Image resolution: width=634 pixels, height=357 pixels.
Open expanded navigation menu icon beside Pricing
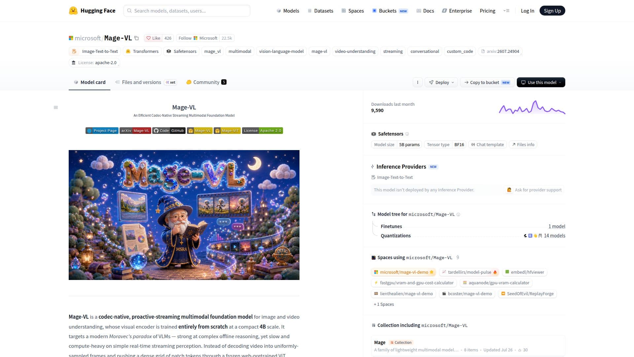[x=506, y=11]
